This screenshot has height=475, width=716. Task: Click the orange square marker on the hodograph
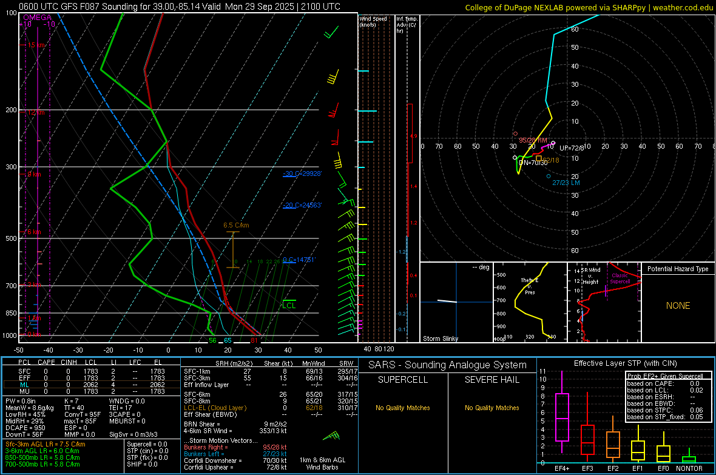point(539,158)
